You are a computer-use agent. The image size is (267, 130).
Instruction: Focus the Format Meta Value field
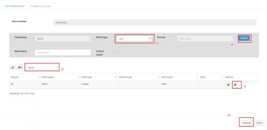[205, 38]
